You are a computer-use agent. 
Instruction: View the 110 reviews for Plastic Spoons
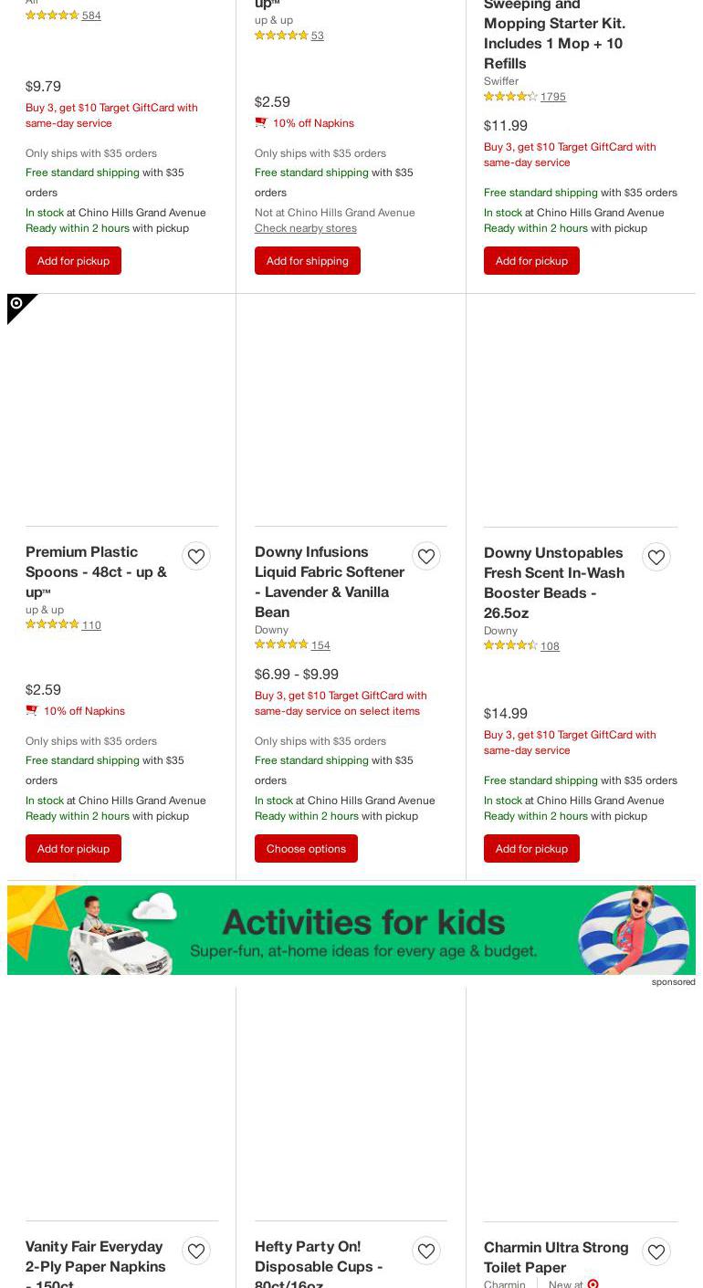pos(91,625)
